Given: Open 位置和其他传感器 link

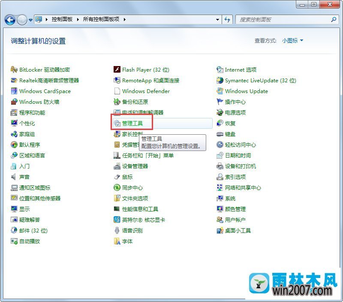Looking at the screenshot, I should [40, 198].
